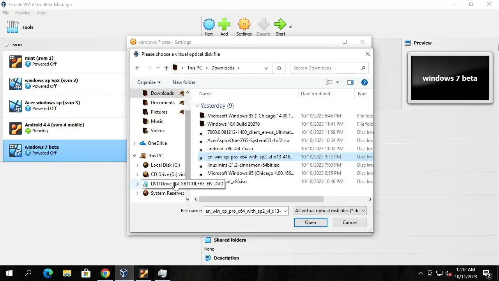499x281 pixels.
Task: Open the change view options dropdown
Action: pos(337,82)
